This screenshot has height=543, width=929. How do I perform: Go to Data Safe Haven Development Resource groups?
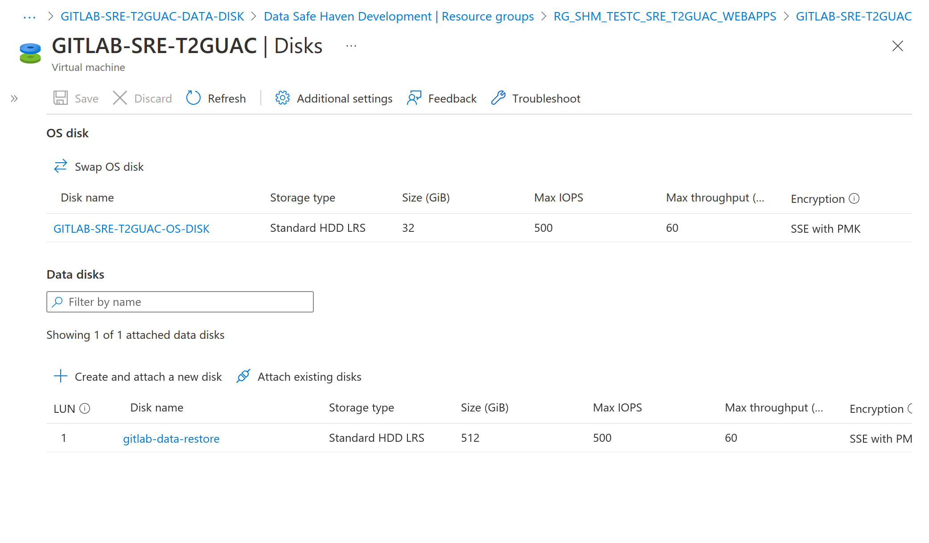point(399,16)
